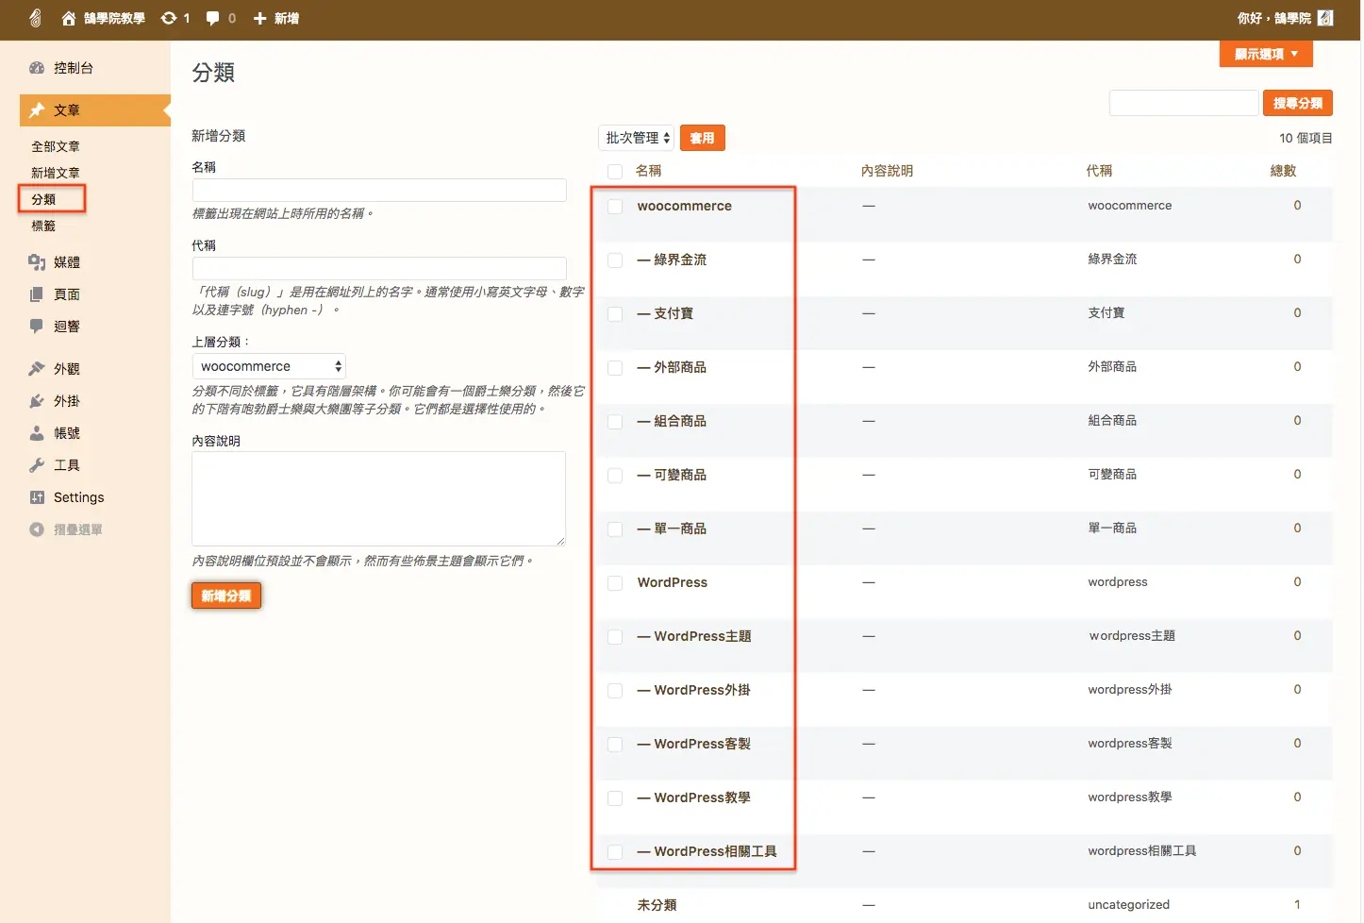Check the WordPress category checkbox
The height and width of the screenshot is (923, 1364).
pos(615,583)
